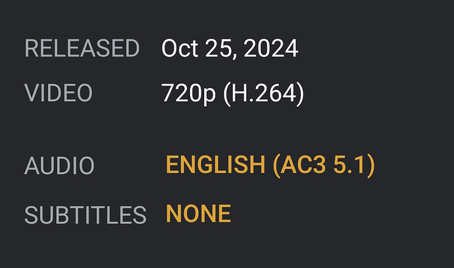Select the release date Oct 25, 2024
Image resolution: width=454 pixels, height=268 pixels.
[230, 49]
